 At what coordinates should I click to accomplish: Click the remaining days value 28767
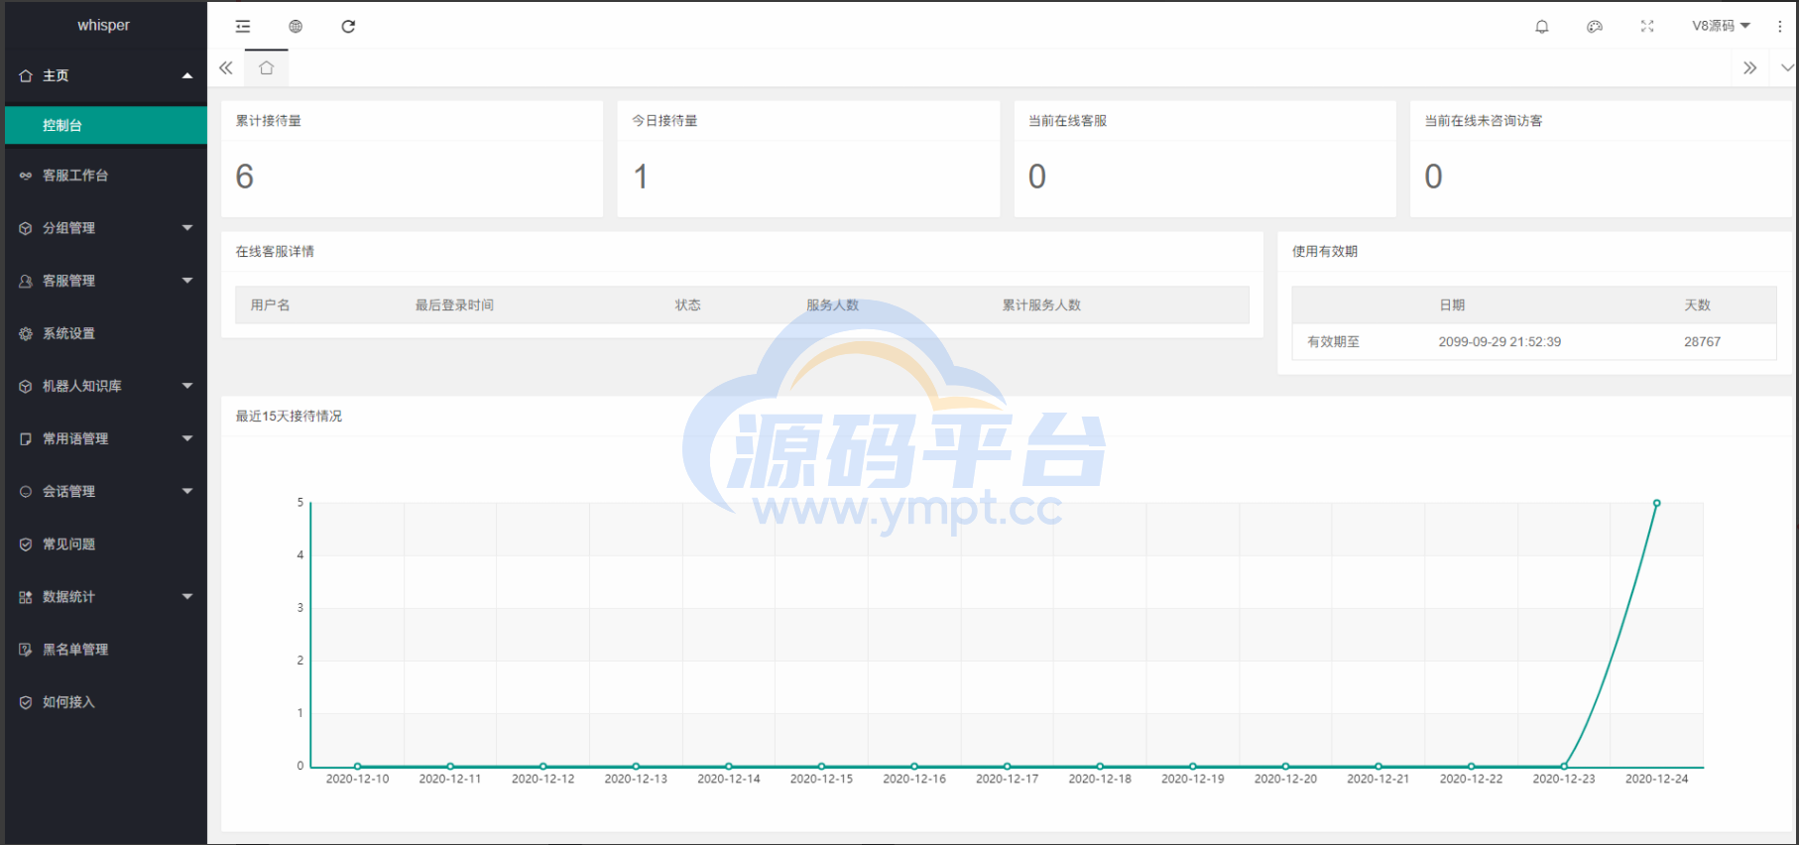[1702, 342]
